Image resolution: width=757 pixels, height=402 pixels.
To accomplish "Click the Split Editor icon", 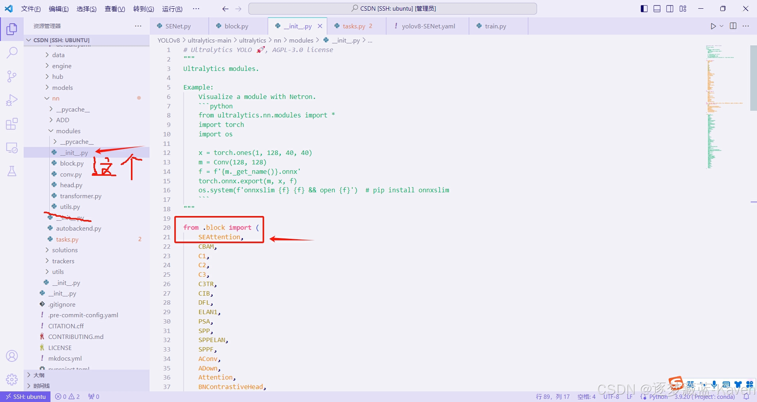I will [733, 26].
